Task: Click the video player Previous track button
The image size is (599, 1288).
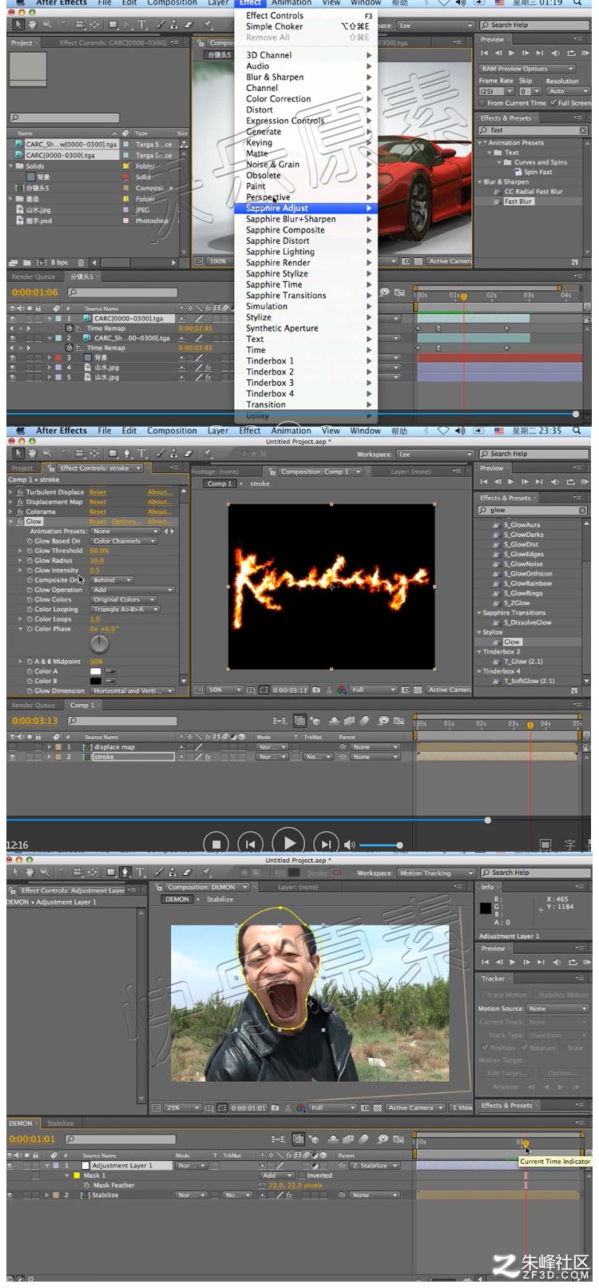Action: pos(250,844)
